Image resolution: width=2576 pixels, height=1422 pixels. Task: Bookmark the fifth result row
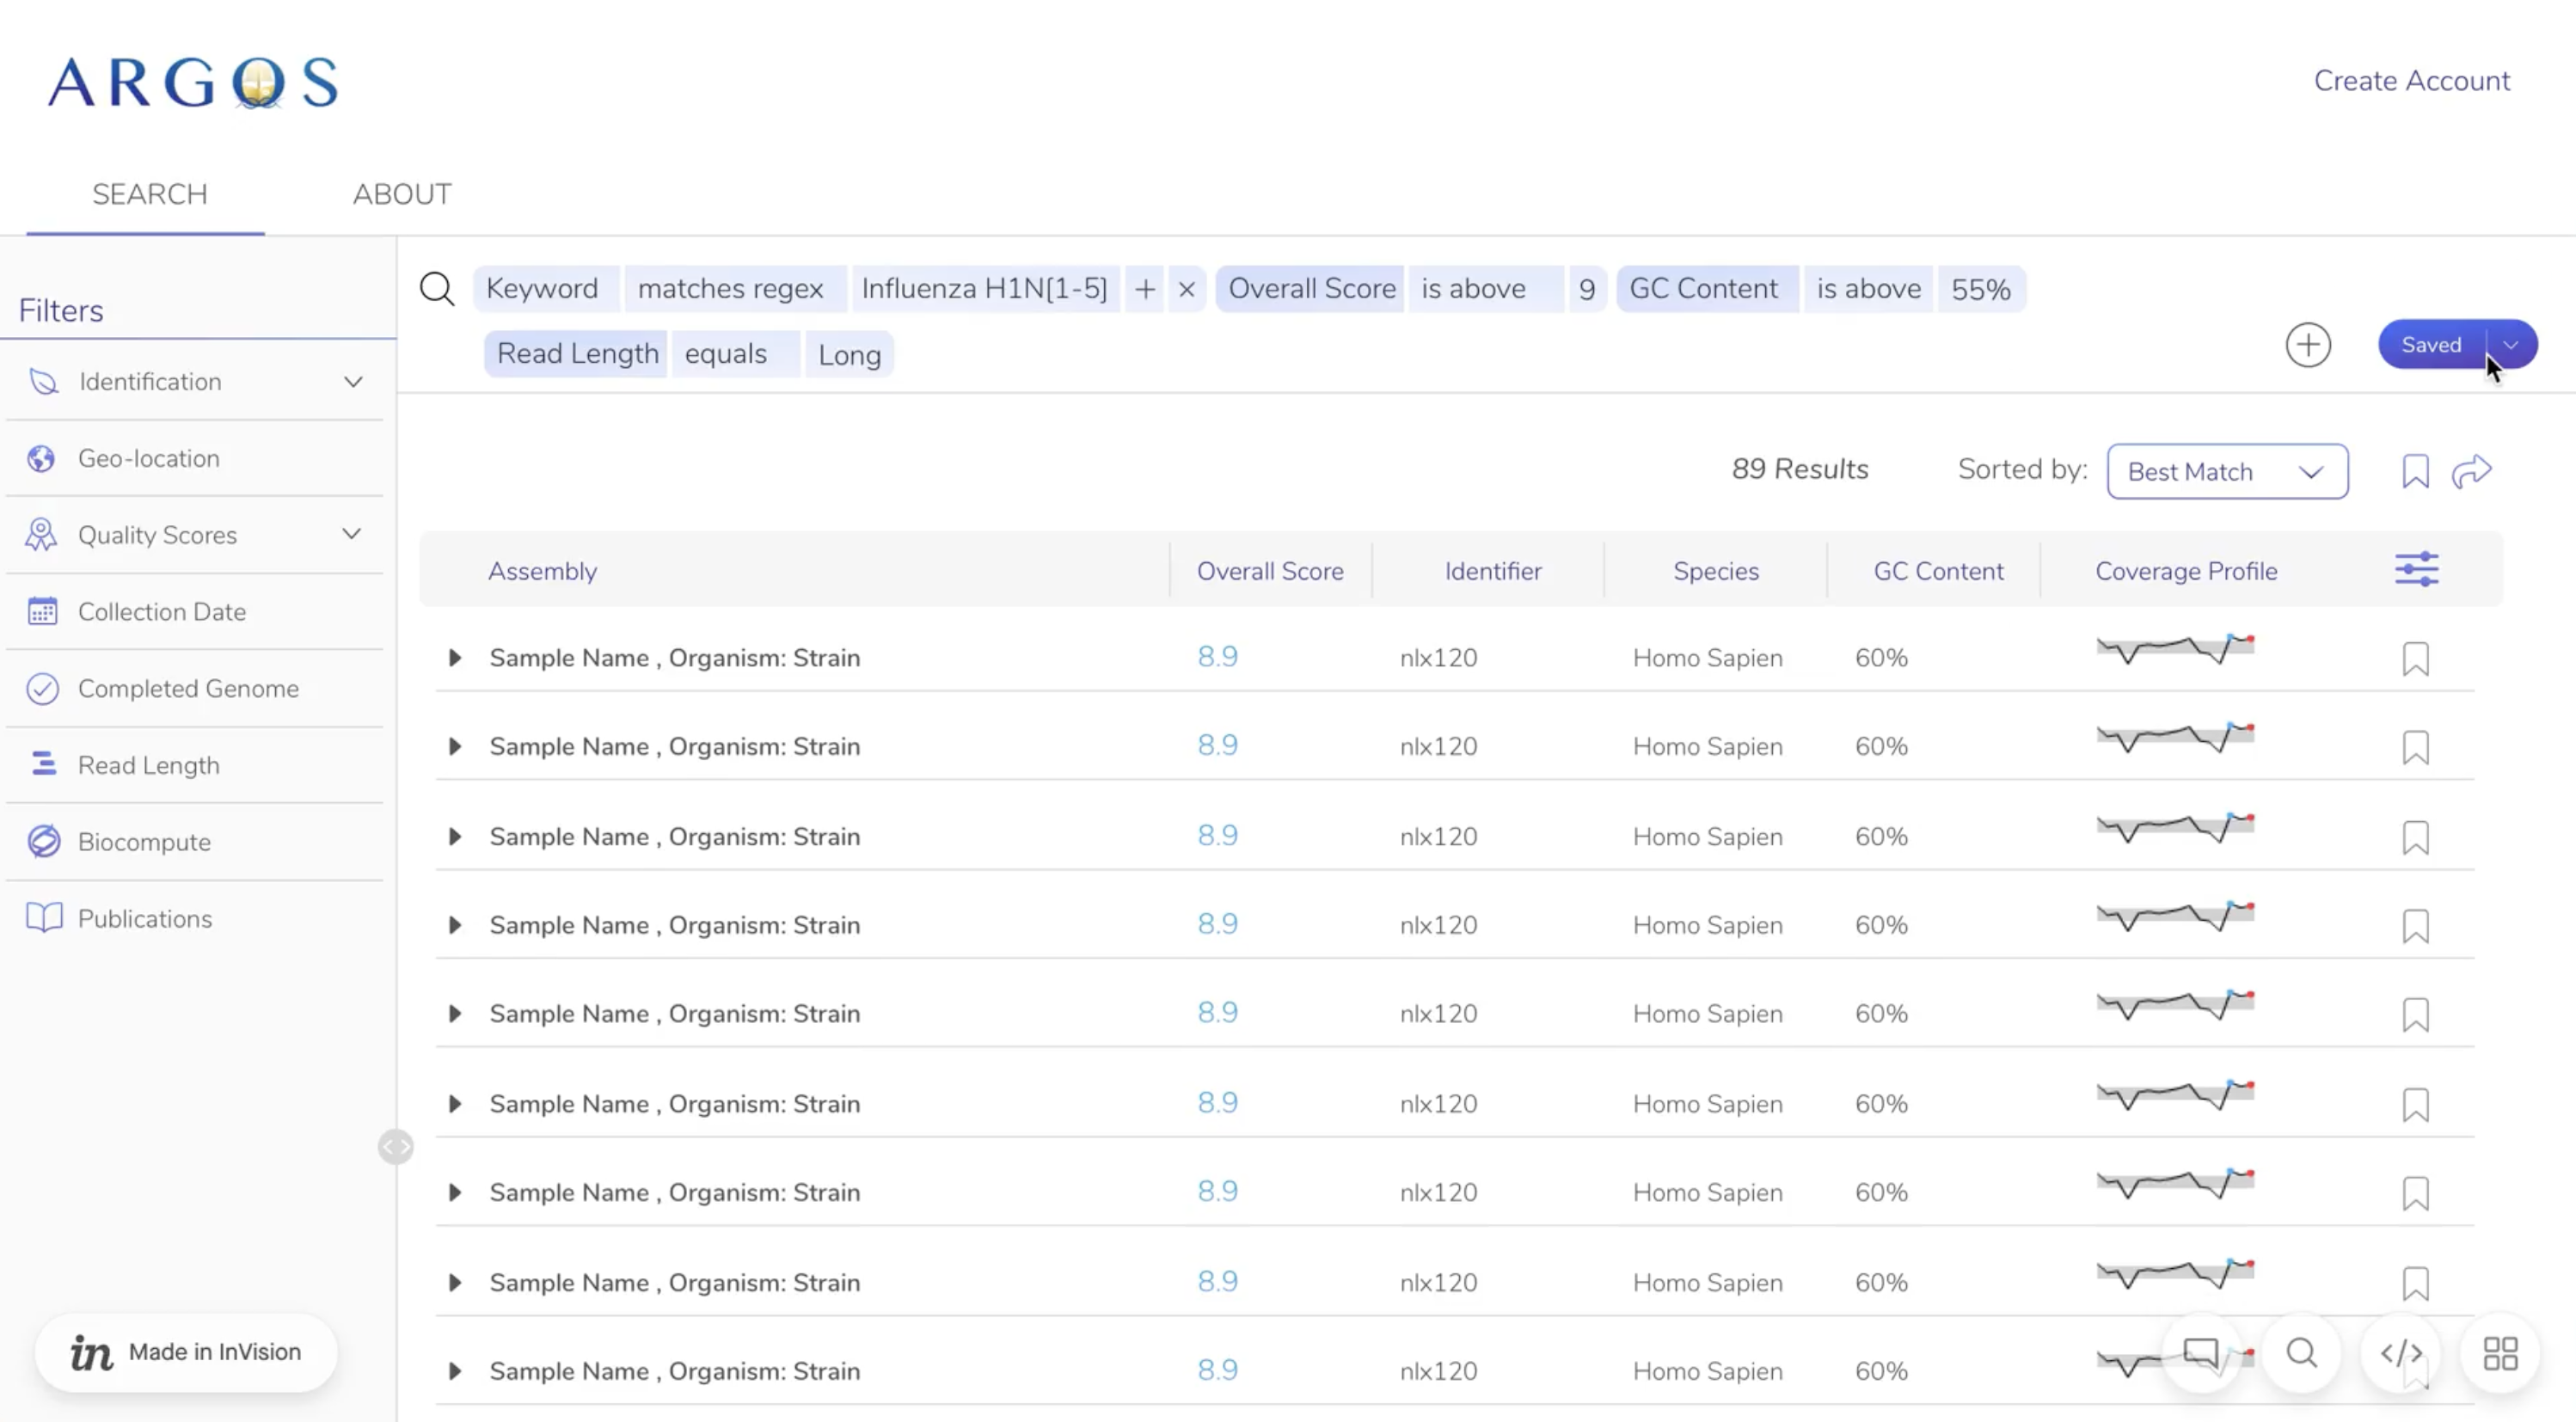point(2415,1015)
